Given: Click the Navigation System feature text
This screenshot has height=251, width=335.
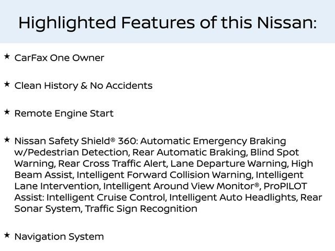Looking at the screenshot, I should 59,237.
